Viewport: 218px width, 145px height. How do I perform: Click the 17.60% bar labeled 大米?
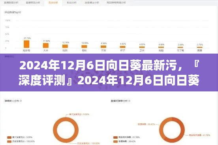(46, 46)
